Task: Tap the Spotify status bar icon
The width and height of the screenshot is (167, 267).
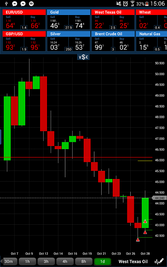Action: [x=31, y=3]
